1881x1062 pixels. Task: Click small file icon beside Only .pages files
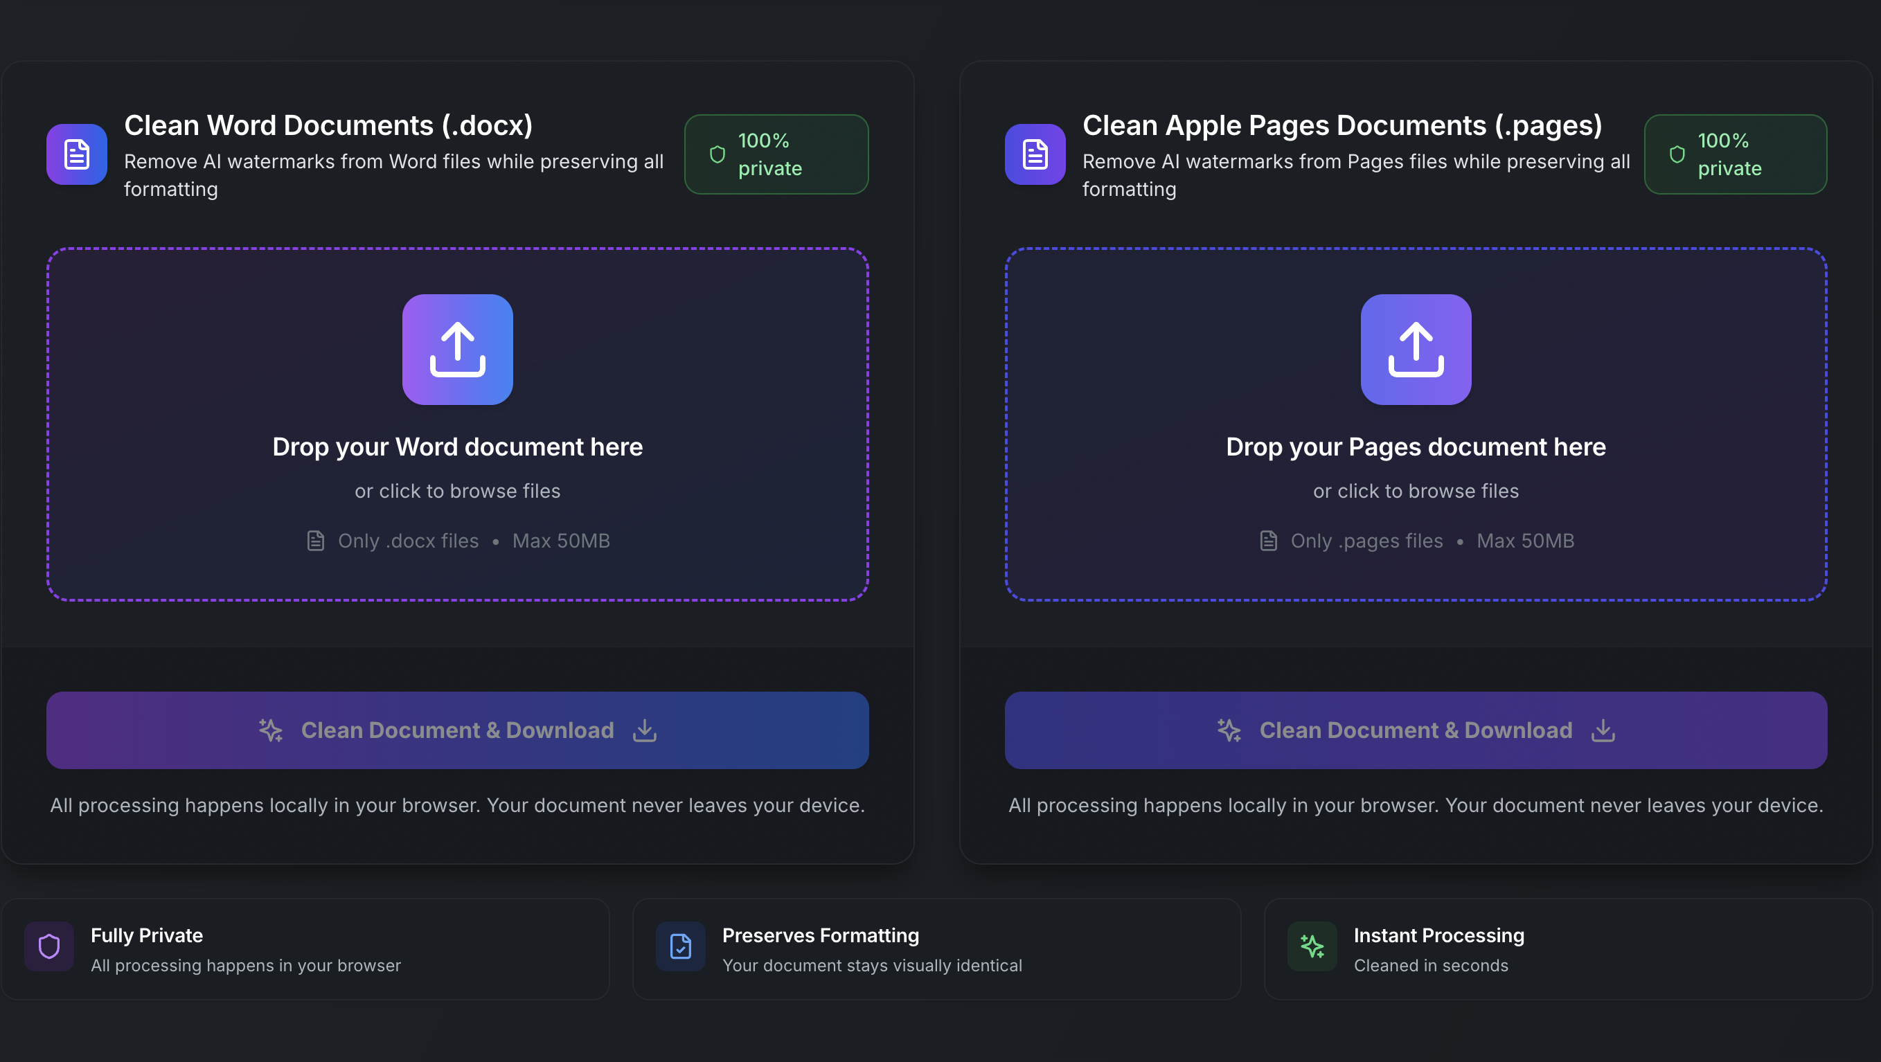tap(1268, 541)
